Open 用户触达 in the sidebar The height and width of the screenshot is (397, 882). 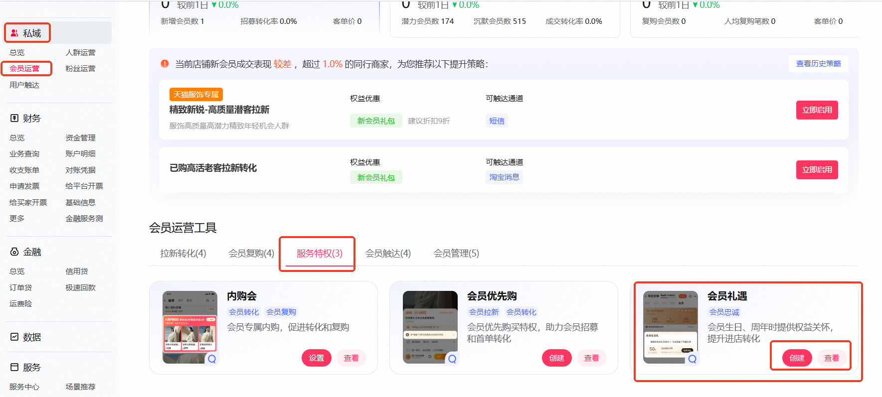(x=24, y=85)
